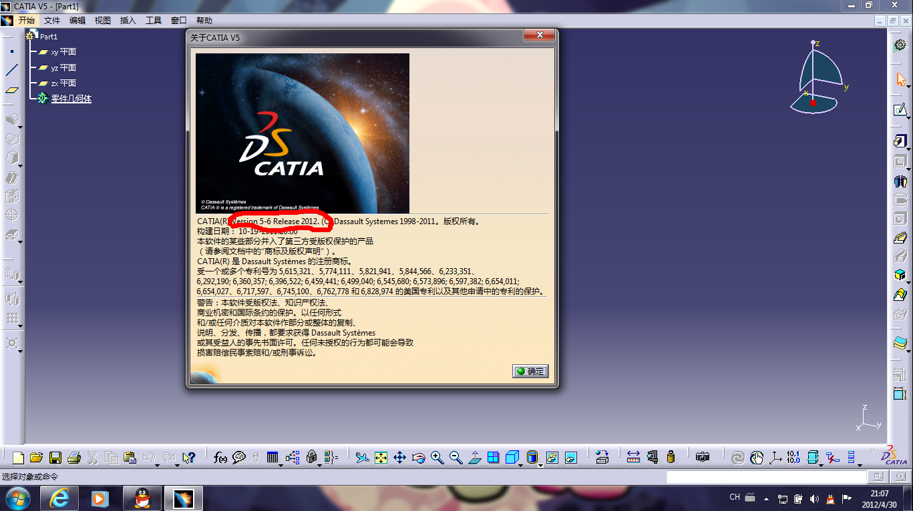Click the Zoom In magnifier icon
Image resolution: width=913 pixels, height=511 pixels.
(437, 458)
